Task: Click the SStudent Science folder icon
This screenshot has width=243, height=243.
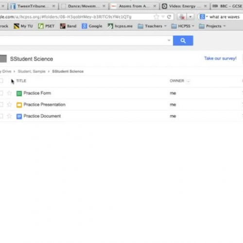Action: coord(3,59)
